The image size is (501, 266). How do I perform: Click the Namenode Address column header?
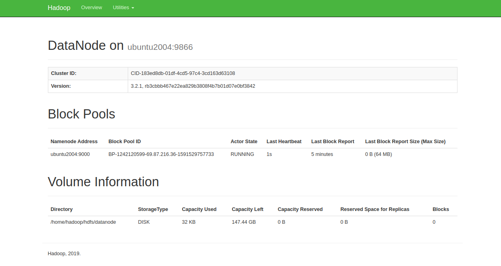click(x=74, y=142)
